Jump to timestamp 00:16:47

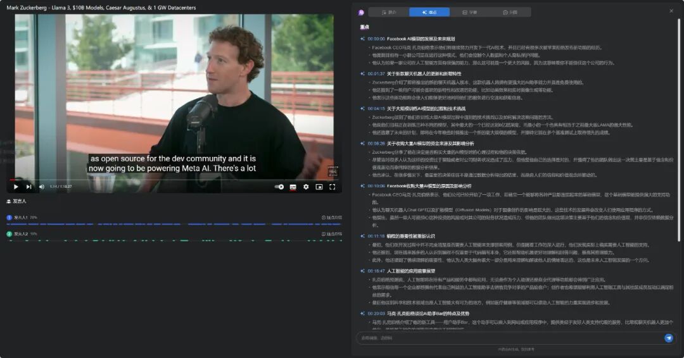pos(376,271)
